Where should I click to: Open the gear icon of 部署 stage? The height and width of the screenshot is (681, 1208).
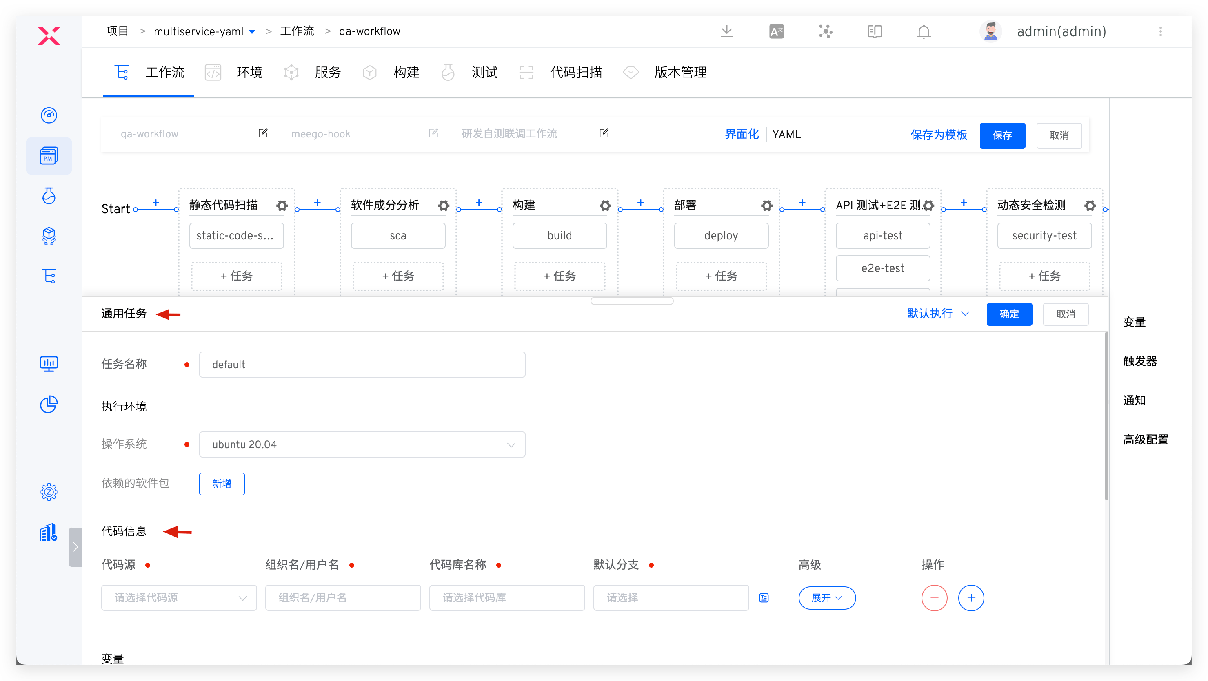[x=766, y=206]
